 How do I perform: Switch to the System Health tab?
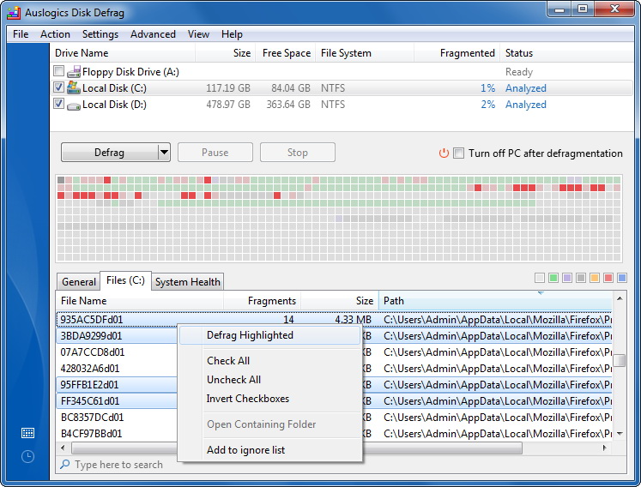188,281
